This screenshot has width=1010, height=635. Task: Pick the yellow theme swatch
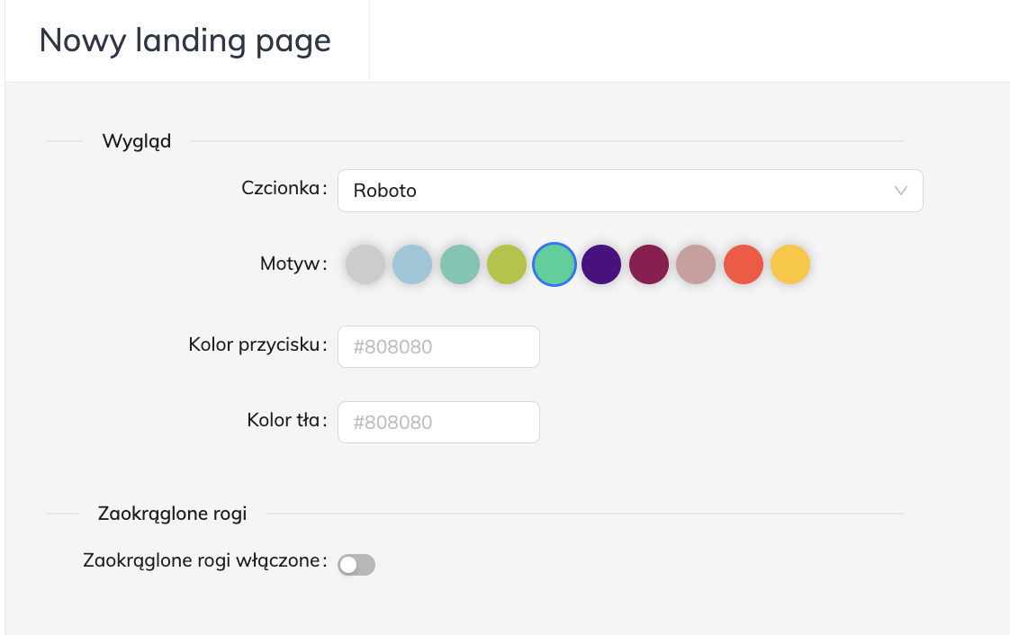790,265
